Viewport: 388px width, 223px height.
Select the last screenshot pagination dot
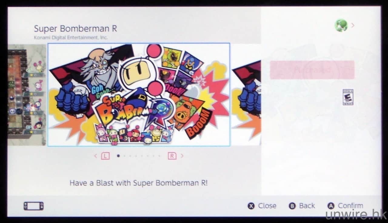tap(160, 156)
